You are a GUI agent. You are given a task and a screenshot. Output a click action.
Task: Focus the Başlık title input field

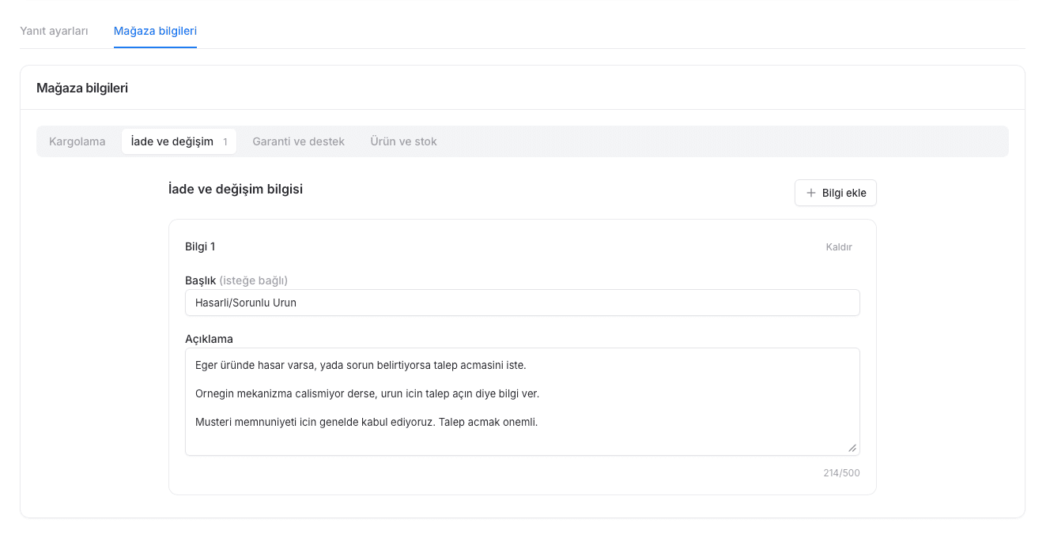coord(523,303)
